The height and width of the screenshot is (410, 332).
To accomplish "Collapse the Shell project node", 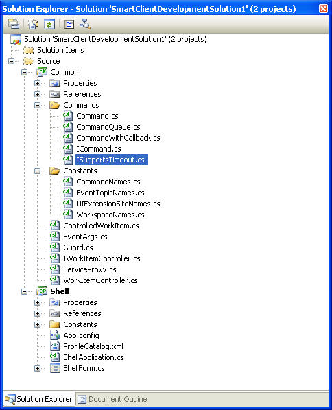I will (x=24, y=291).
